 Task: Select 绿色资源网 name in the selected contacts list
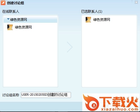pos(102,20)
